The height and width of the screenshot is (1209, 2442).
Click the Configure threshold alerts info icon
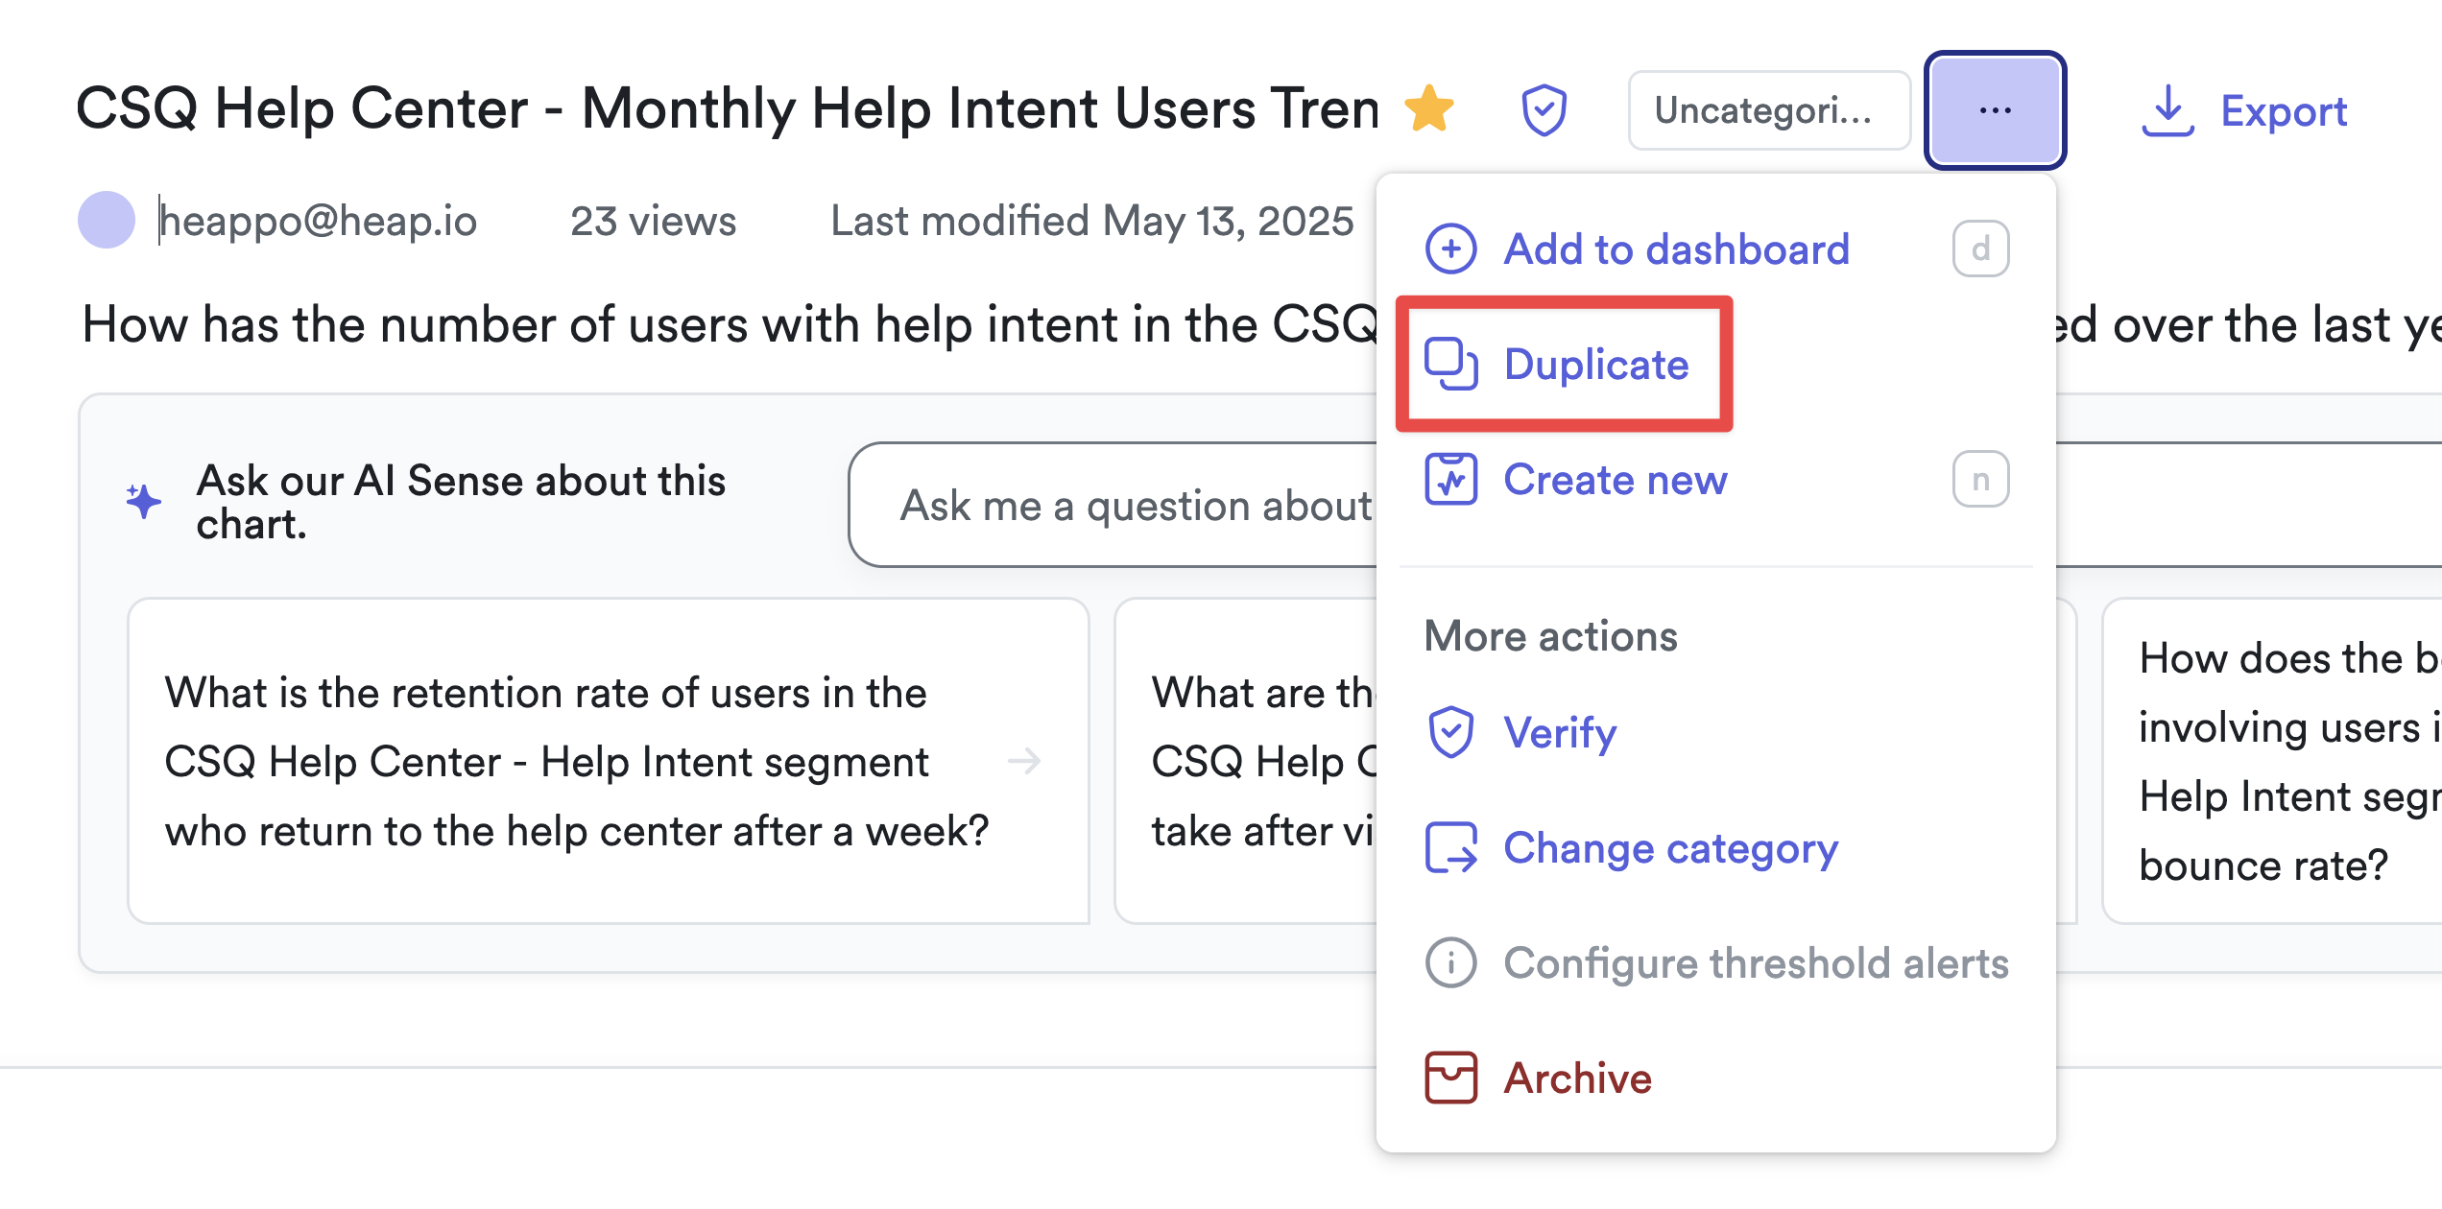(x=1450, y=963)
